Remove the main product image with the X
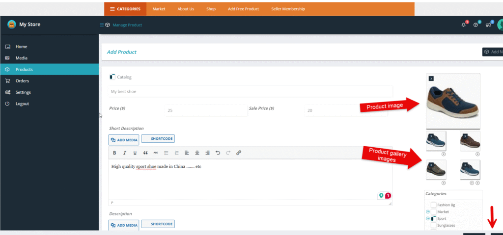 [431, 78]
